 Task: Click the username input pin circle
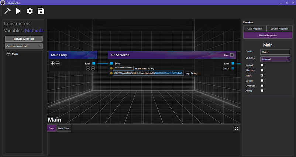[111, 68]
